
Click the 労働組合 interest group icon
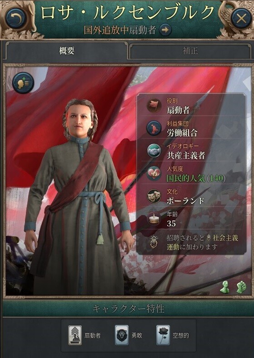pos(154,128)
